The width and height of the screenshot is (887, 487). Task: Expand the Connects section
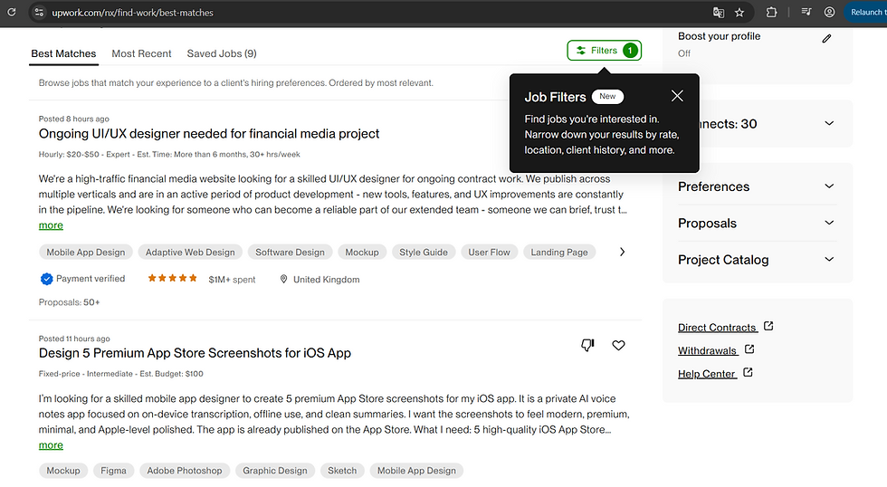[829, 124]
